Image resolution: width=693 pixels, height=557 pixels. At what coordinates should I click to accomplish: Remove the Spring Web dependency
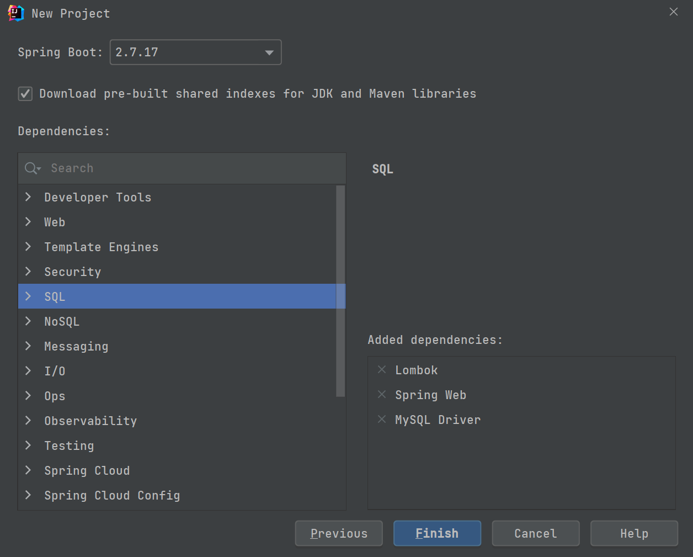click(382, 395)
